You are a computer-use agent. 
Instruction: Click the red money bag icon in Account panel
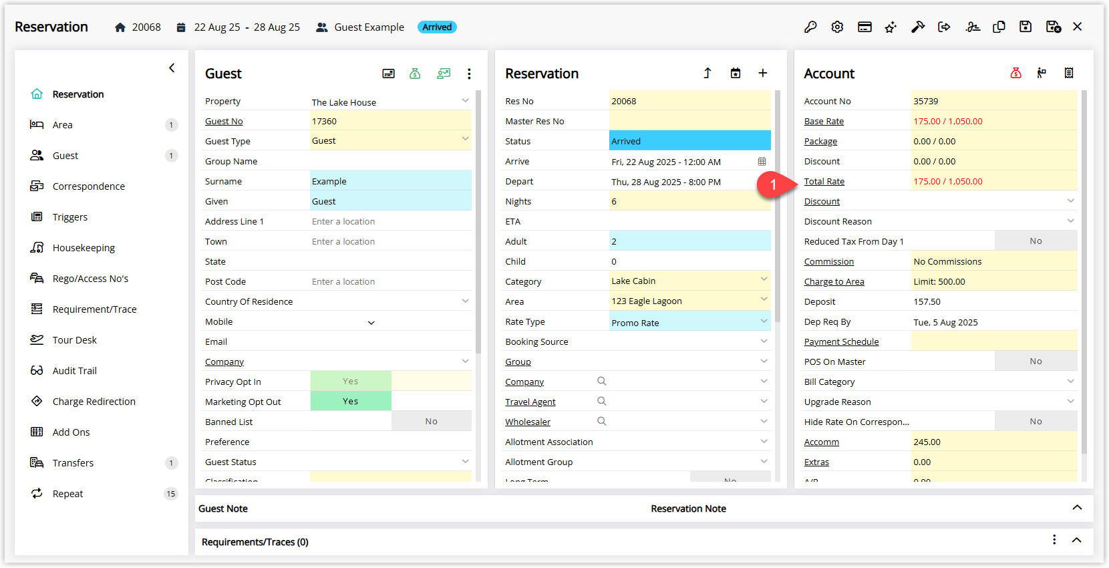(x=1016, y=73)
